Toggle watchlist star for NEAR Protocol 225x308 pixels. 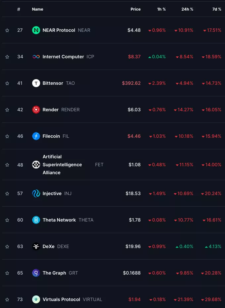7,30
